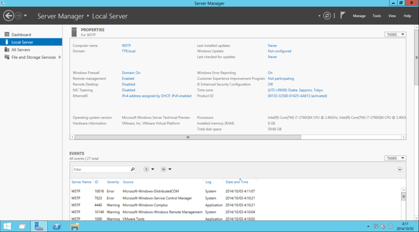Click Last installed updates 'Never' link
This screenshot has width=419, height=232.
[272, 46]
